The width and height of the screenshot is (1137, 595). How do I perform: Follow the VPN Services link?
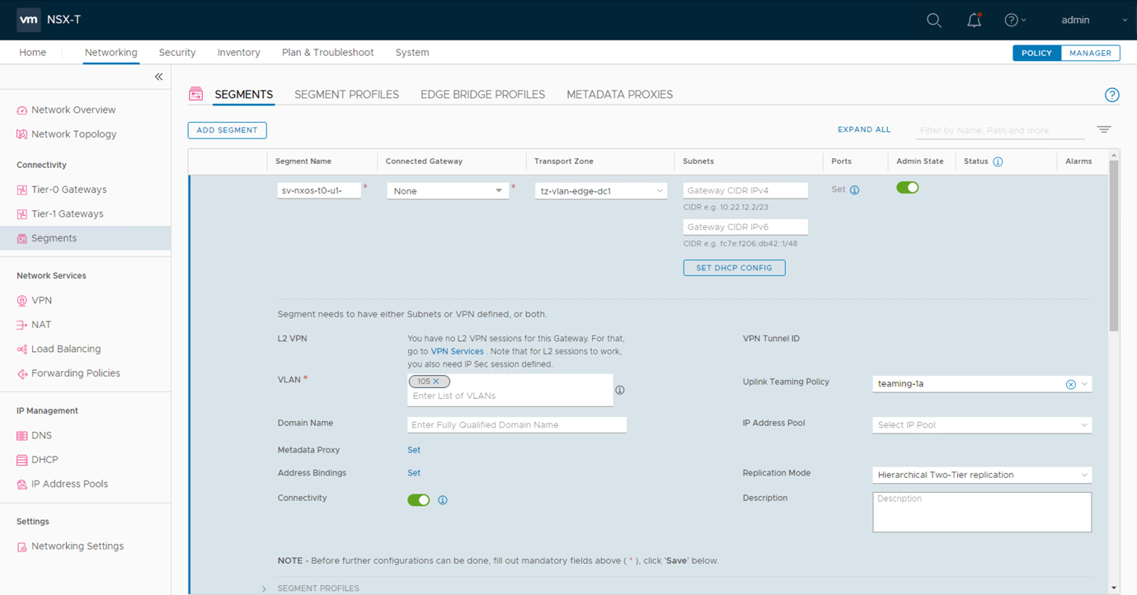tap(457, 352)
